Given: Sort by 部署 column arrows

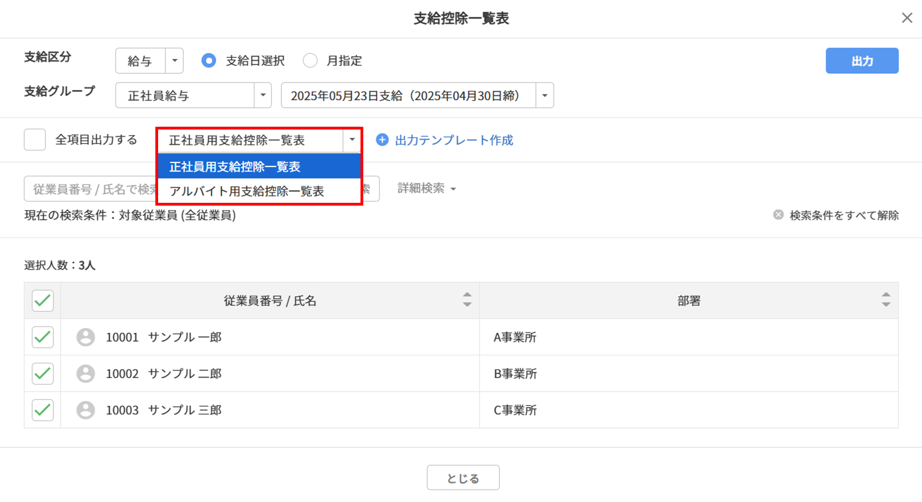Looking at the screenshot, I should coord(886,300).
